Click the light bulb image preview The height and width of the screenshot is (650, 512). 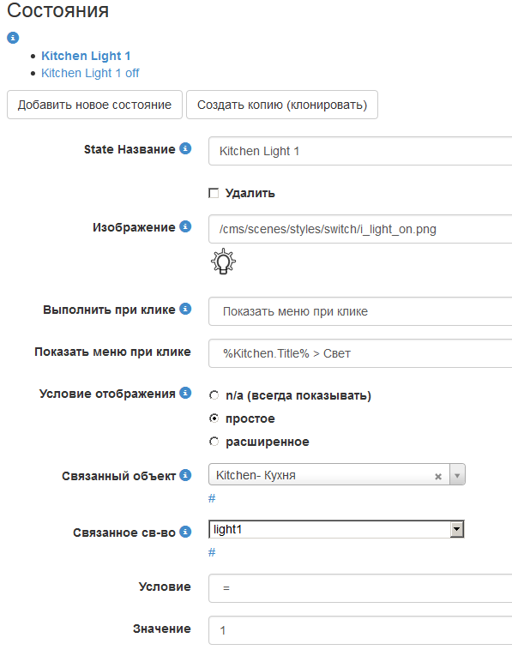(223, 262)
